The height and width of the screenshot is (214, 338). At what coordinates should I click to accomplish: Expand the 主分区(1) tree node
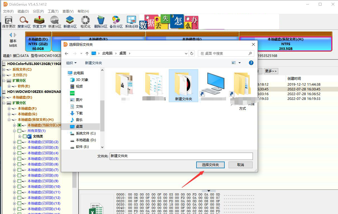(4, 75)
